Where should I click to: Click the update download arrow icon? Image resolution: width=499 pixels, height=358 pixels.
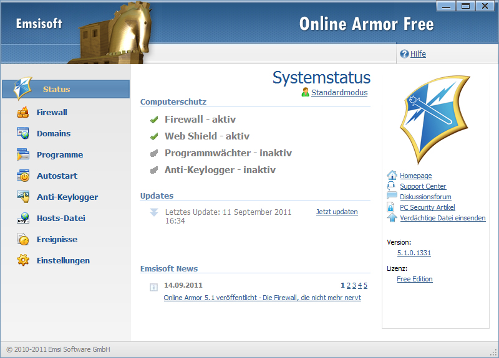coord(154,212)
